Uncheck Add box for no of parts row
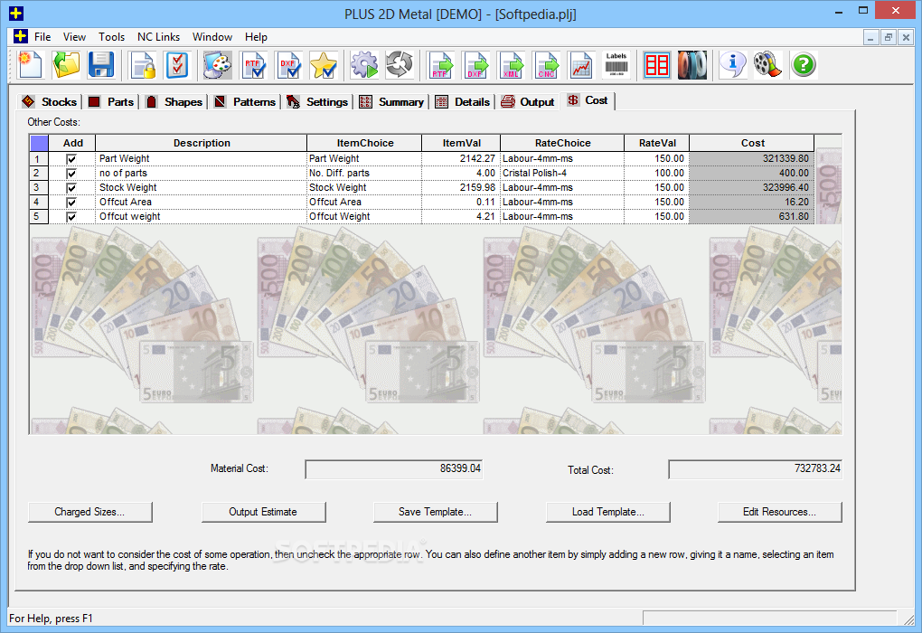This screenshot has height=633, width=922. click(x=71, y=174)
